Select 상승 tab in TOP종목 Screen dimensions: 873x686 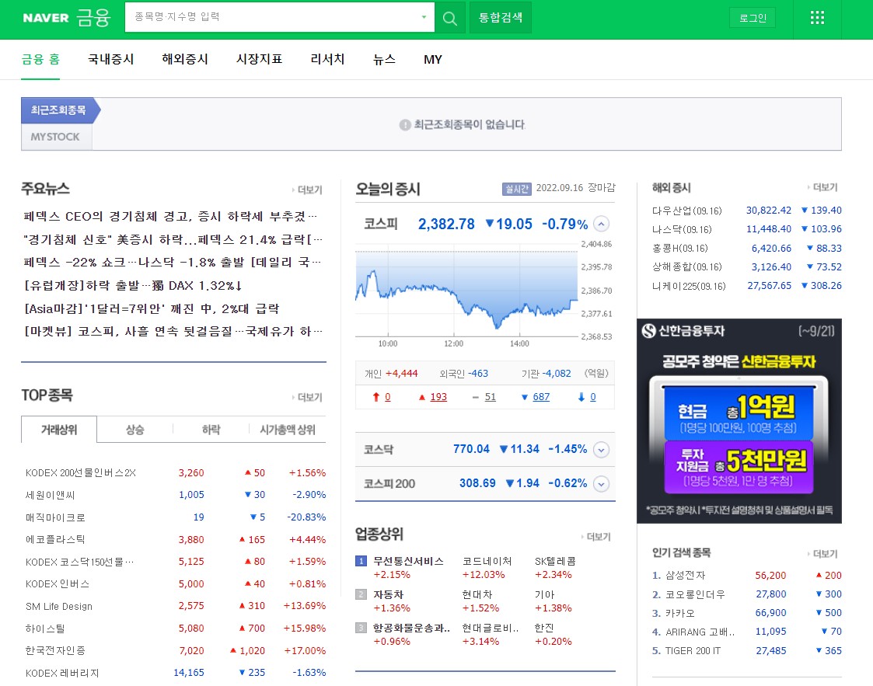tap(134, 430)
